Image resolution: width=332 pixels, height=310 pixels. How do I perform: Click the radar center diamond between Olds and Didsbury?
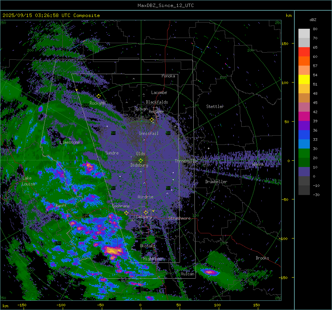tap(141, 161)
